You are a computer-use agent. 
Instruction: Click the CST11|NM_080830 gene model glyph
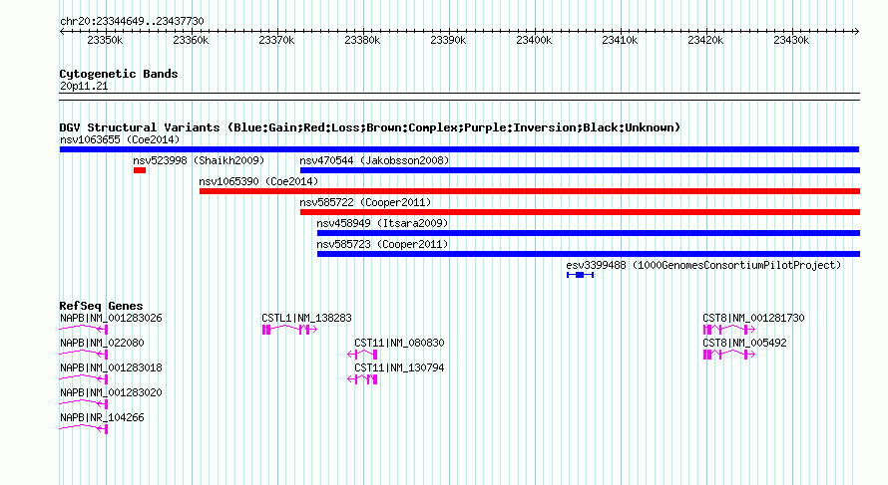[362, 354]
